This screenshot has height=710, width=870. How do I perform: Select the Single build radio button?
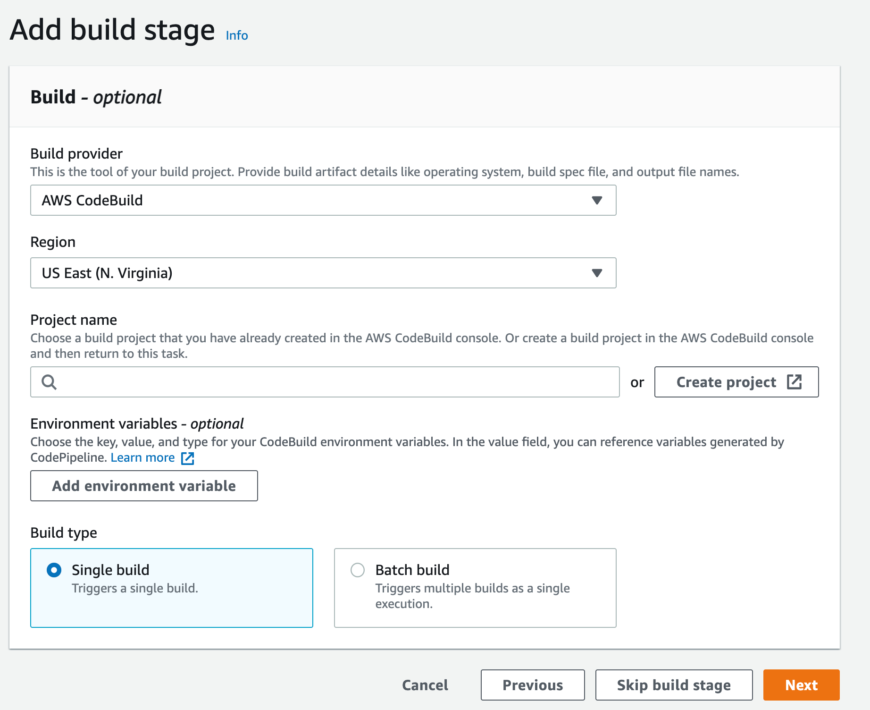coord(54,570)
